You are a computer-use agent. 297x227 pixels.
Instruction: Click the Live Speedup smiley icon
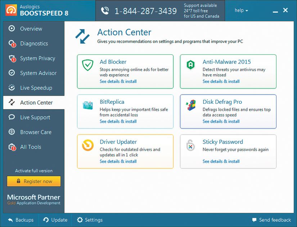12,88
